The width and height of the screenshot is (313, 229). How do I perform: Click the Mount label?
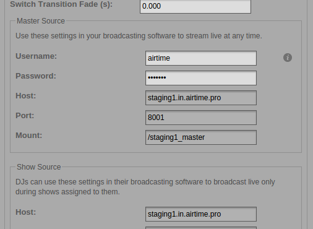[29, 136]
